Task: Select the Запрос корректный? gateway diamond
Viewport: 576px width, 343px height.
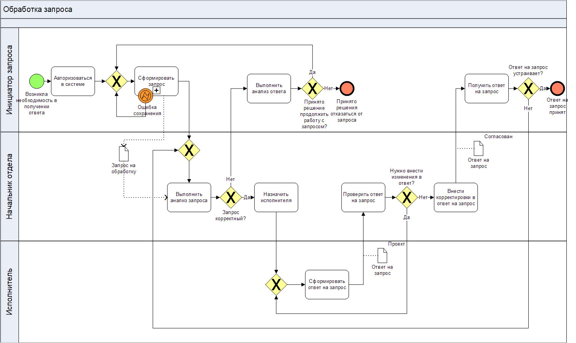Action: pyautogui.click(x=231, y=197)
